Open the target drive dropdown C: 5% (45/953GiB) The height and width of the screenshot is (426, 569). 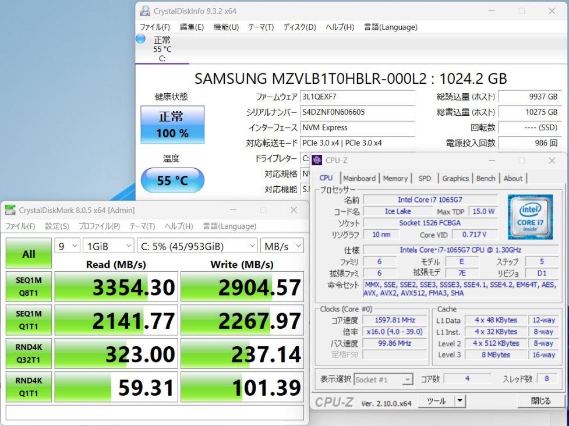(197, 246)
